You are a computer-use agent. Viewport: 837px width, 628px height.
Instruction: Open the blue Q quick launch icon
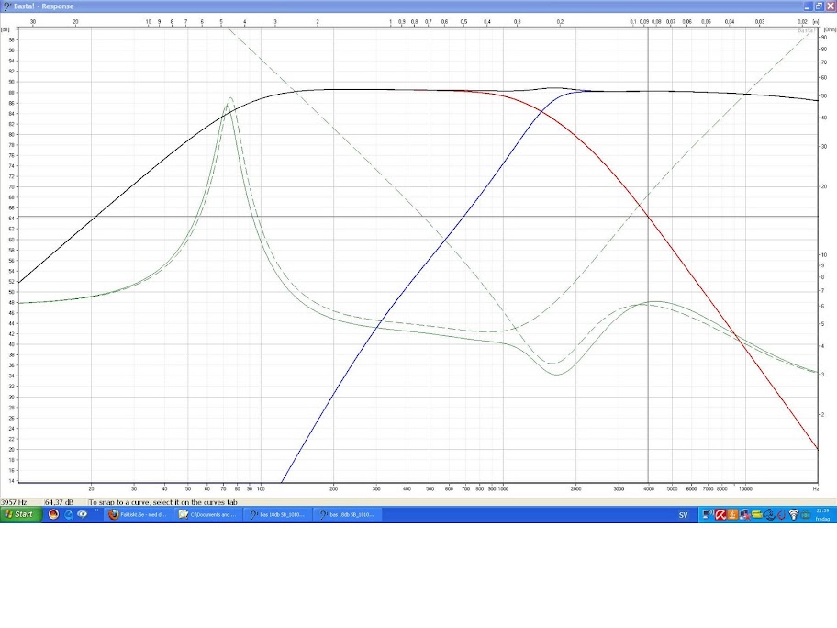tap(68, 514)
